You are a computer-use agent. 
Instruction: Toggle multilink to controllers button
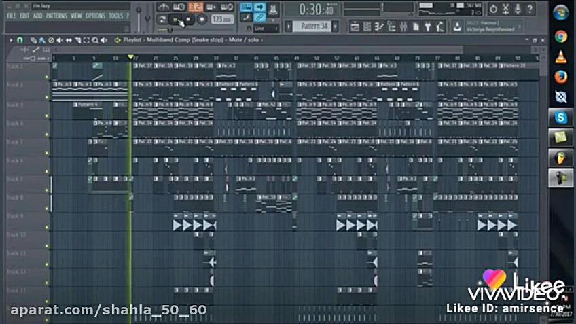pos(259,17)
